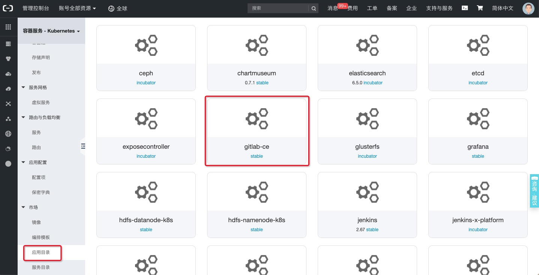Screen dimensions: 539x275
Task: Open 工单 in top bar
Action: tap(372, 8)
